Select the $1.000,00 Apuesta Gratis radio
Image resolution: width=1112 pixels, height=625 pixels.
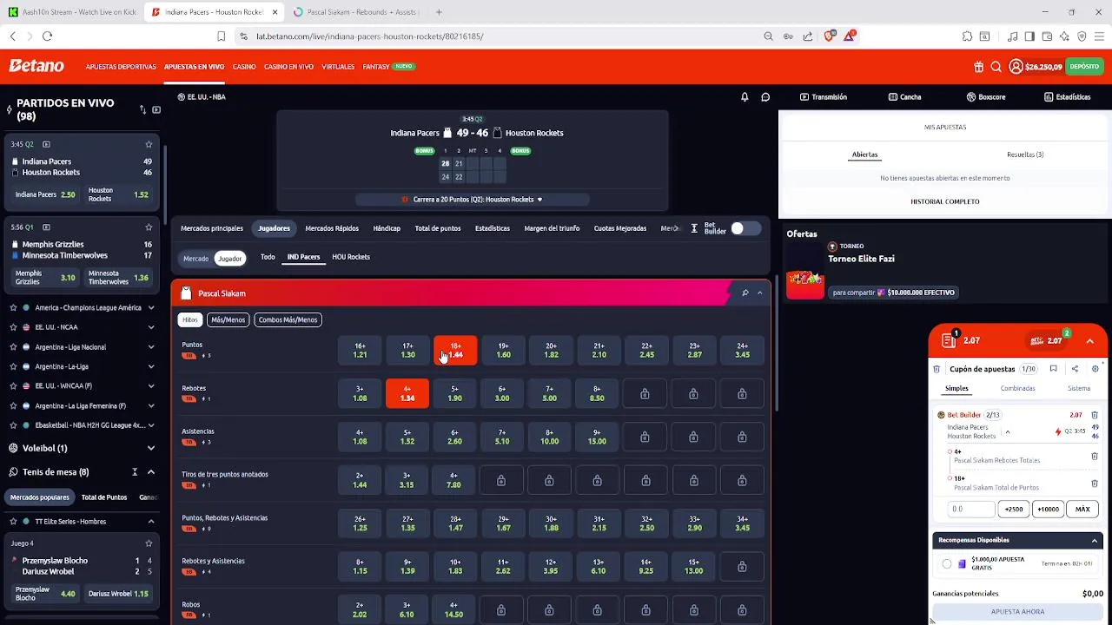[947, 564]
